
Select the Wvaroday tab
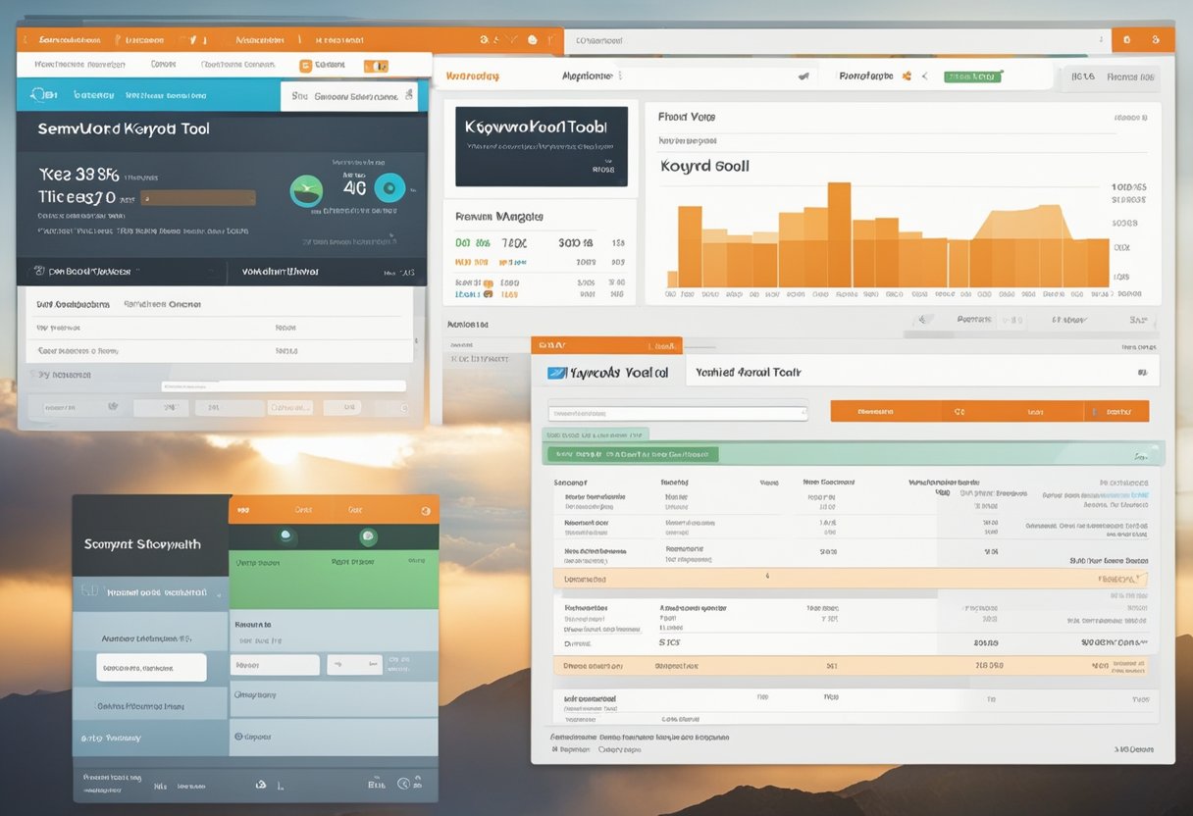click(472, 76)
